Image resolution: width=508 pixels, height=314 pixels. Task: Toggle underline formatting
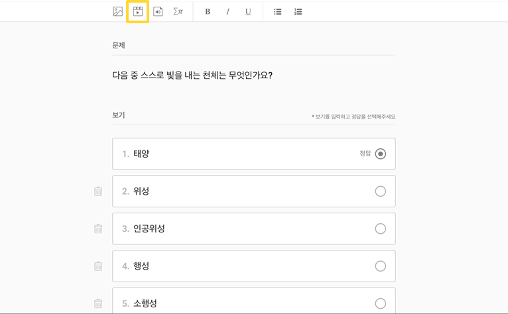tap(248, 12)
